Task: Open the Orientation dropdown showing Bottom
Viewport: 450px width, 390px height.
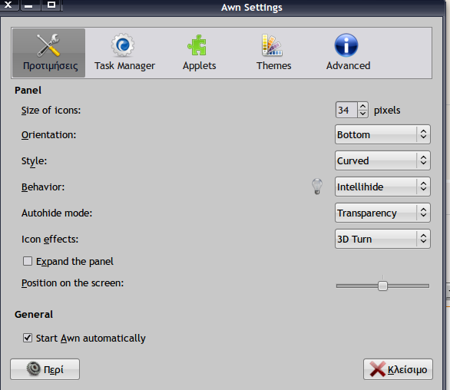Action: (382, 134)
